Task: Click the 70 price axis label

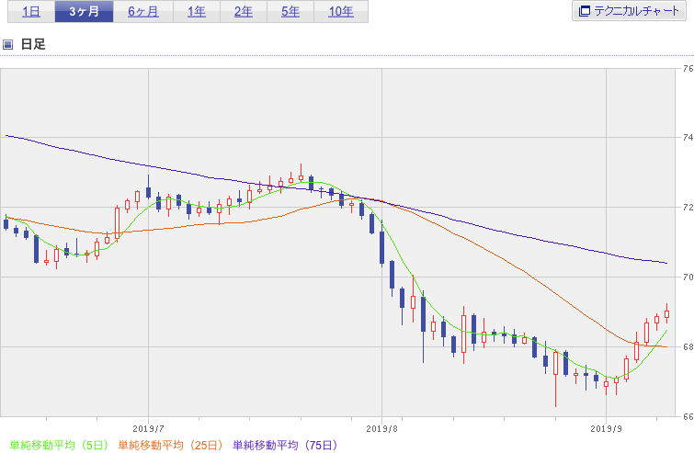Action: [688, 277]
